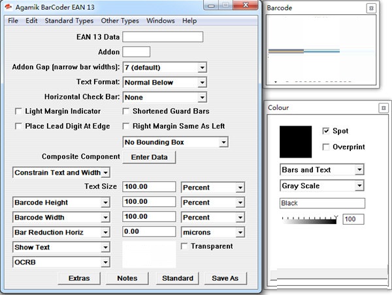The height and width of the screenshot is (295, 392).
Task: Click the gray scale gradient slider
Action: [309, 220]
